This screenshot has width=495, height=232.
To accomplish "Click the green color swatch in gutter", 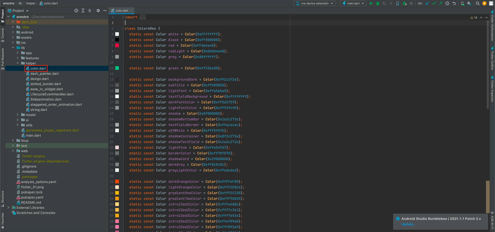I will pyautogui.click(x=117, y=68).
